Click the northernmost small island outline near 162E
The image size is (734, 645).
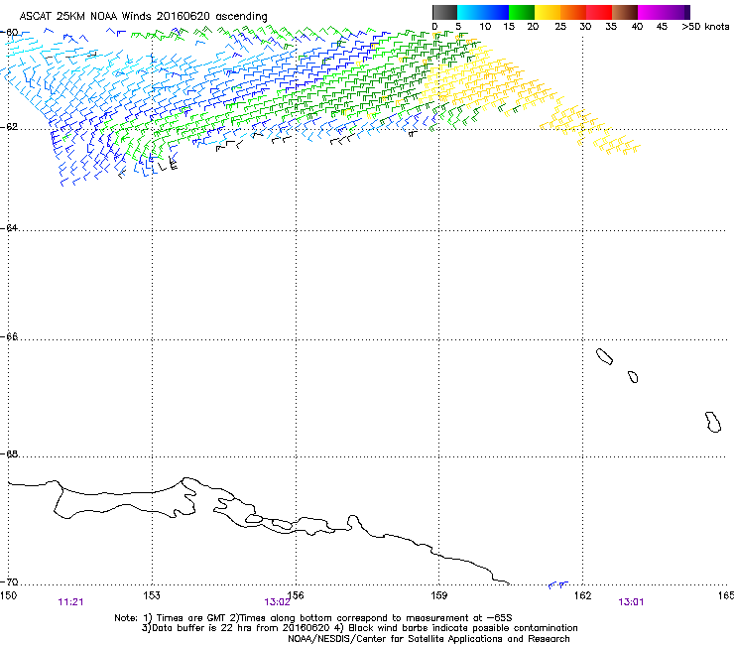[x=604, y=357]
